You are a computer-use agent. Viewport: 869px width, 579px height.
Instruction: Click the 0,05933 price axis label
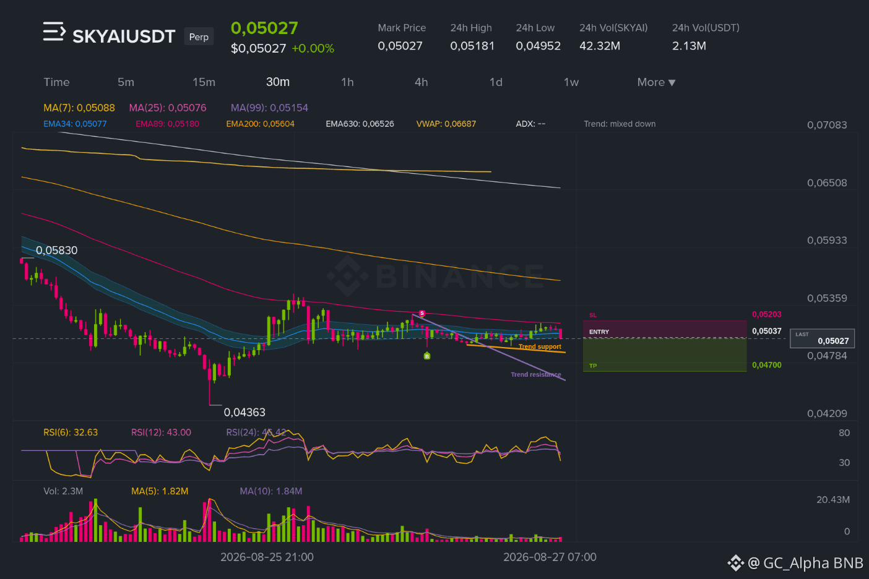click(827, 241)
